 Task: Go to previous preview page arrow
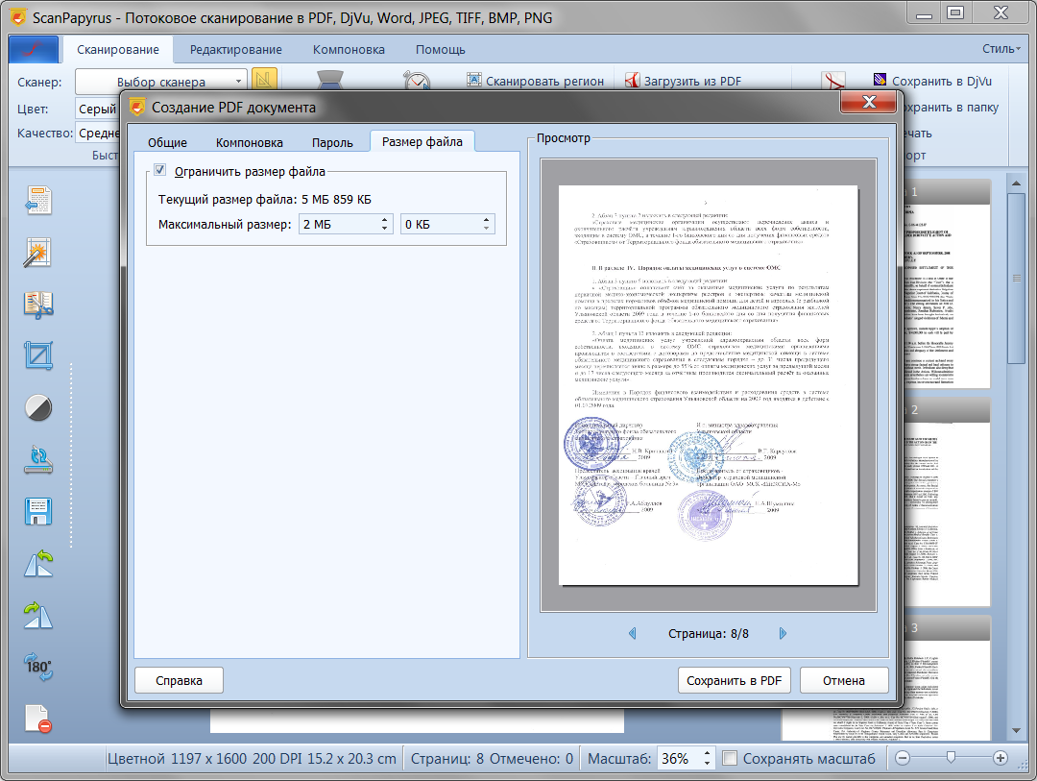pyautogui.click(x=632, y=633)
